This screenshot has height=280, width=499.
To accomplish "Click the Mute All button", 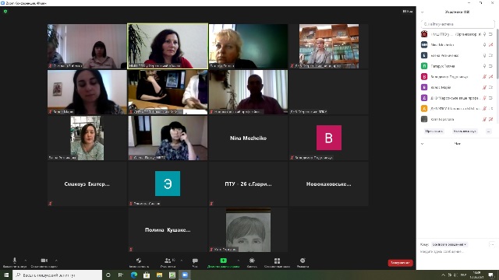I will tap(465, 131).
